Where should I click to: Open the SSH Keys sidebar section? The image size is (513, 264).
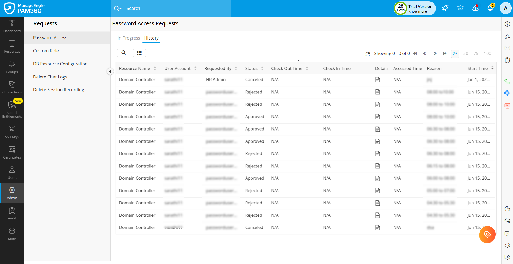12,132
